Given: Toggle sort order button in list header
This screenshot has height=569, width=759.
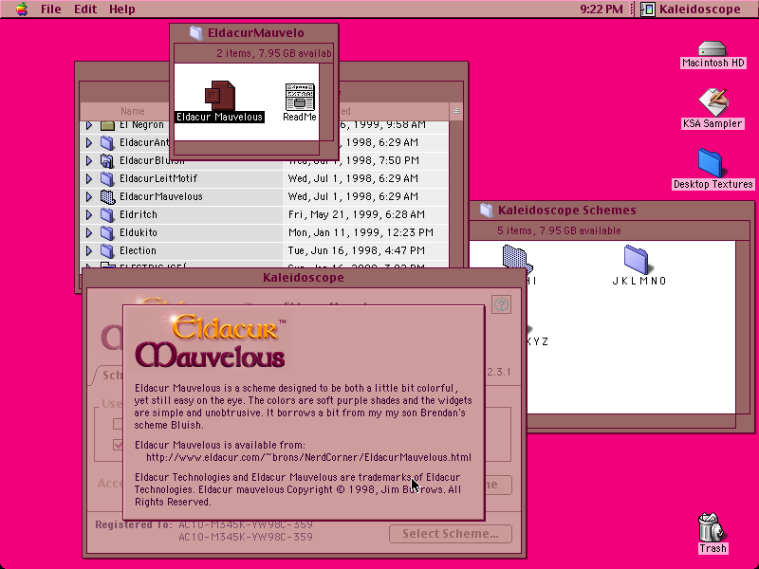Looking at the screenshot, I should pos(456,111).
